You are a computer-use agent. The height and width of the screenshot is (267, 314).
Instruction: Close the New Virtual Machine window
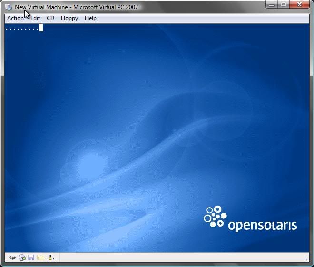(299, 5)
